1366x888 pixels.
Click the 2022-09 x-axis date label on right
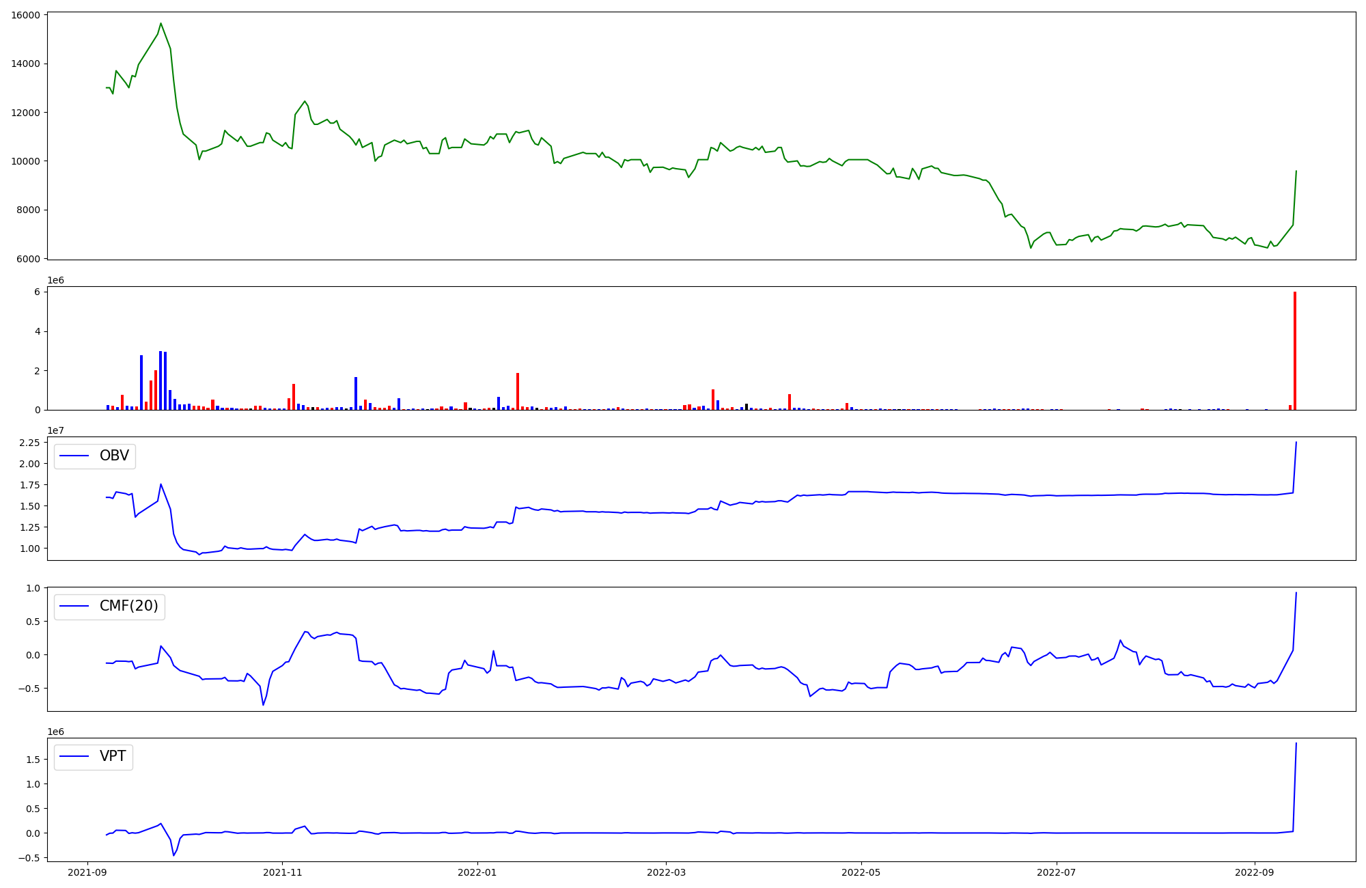click(1254, 872)
